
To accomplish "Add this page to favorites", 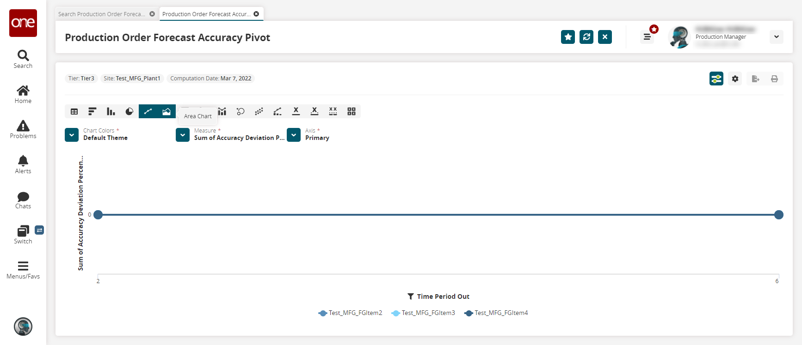I will tap(568, 37).
